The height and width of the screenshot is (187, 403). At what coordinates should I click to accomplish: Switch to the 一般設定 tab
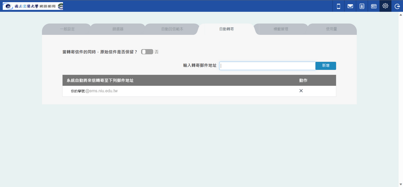coord(67,29)
